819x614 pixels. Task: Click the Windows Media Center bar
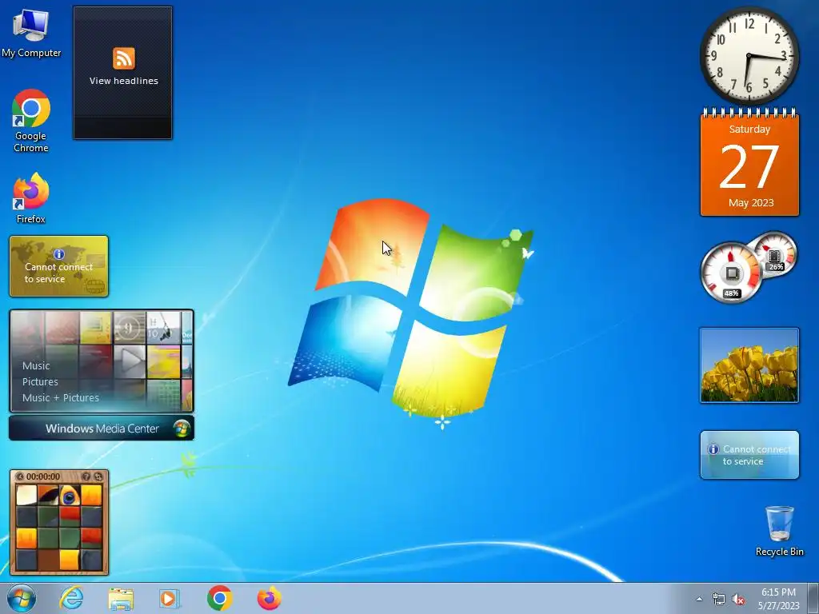point(102,429)
